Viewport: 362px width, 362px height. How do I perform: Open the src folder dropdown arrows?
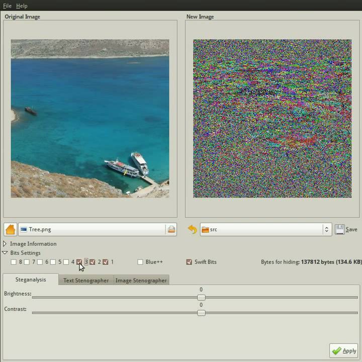(x=326, y=229)
